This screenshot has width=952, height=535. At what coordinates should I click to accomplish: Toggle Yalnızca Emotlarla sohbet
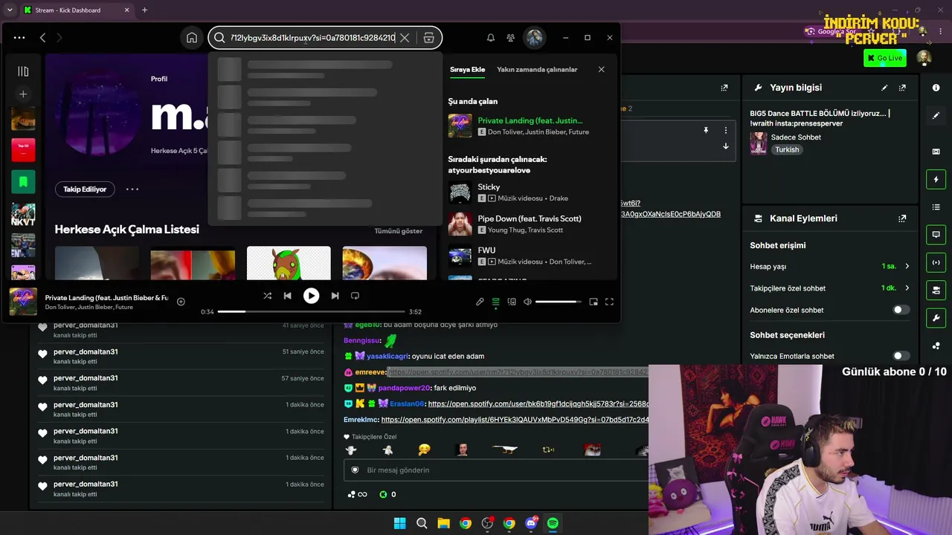(x=901, y=356)
